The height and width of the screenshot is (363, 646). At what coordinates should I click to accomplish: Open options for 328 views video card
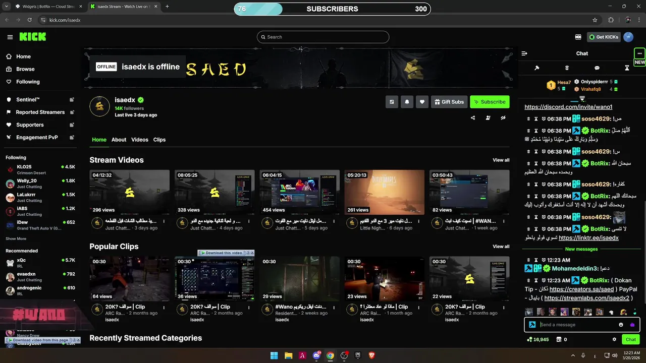(x=249, y=221)
